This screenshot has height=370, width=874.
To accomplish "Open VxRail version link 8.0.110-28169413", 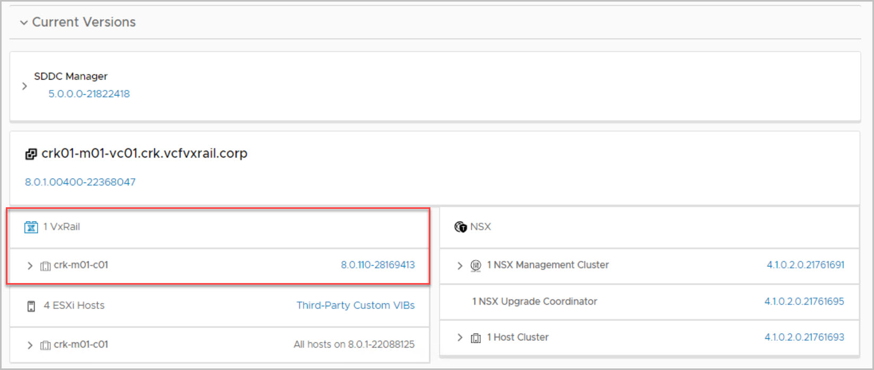I will pyautogui.click(x=377, y=265).
